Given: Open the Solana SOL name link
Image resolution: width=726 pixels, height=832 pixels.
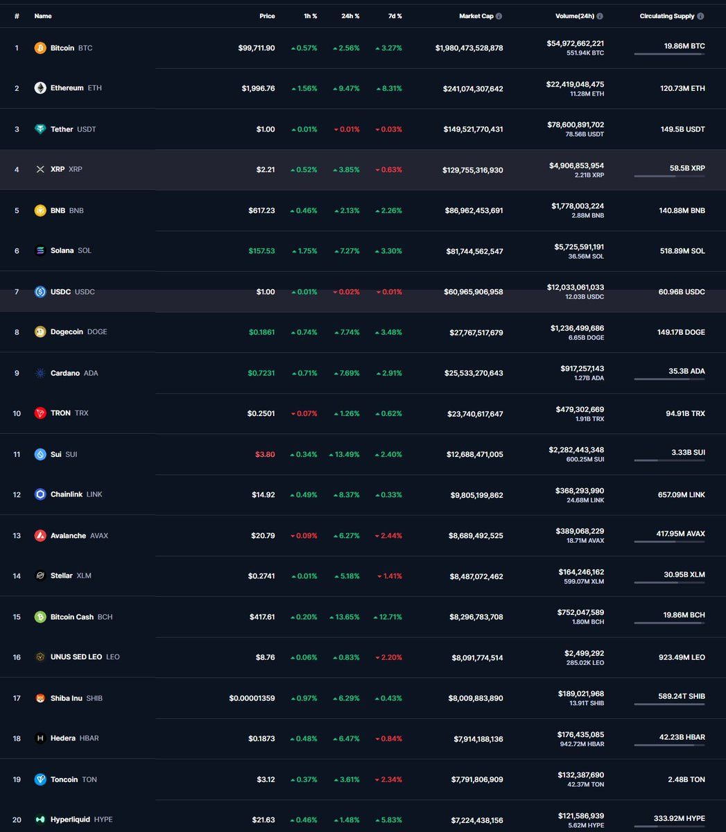Looking at the screenshot, I should [71, 250].
